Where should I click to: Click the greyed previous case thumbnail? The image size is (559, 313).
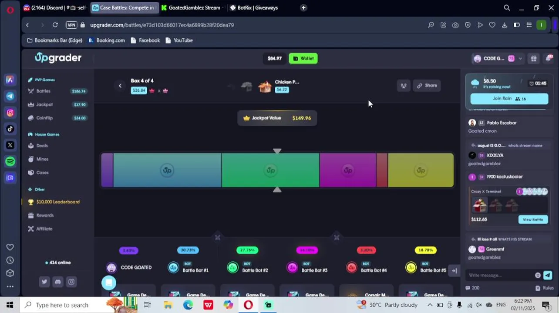point(247,87)
